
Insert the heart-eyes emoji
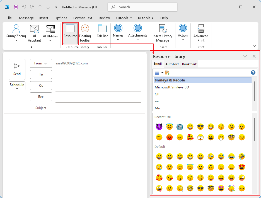tap(242, 167)
